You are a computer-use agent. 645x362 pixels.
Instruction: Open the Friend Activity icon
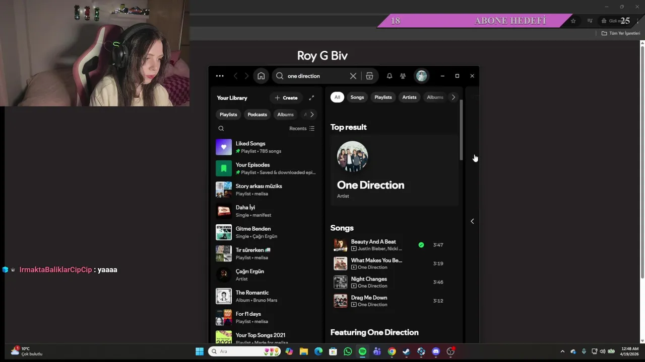[403, 76]
